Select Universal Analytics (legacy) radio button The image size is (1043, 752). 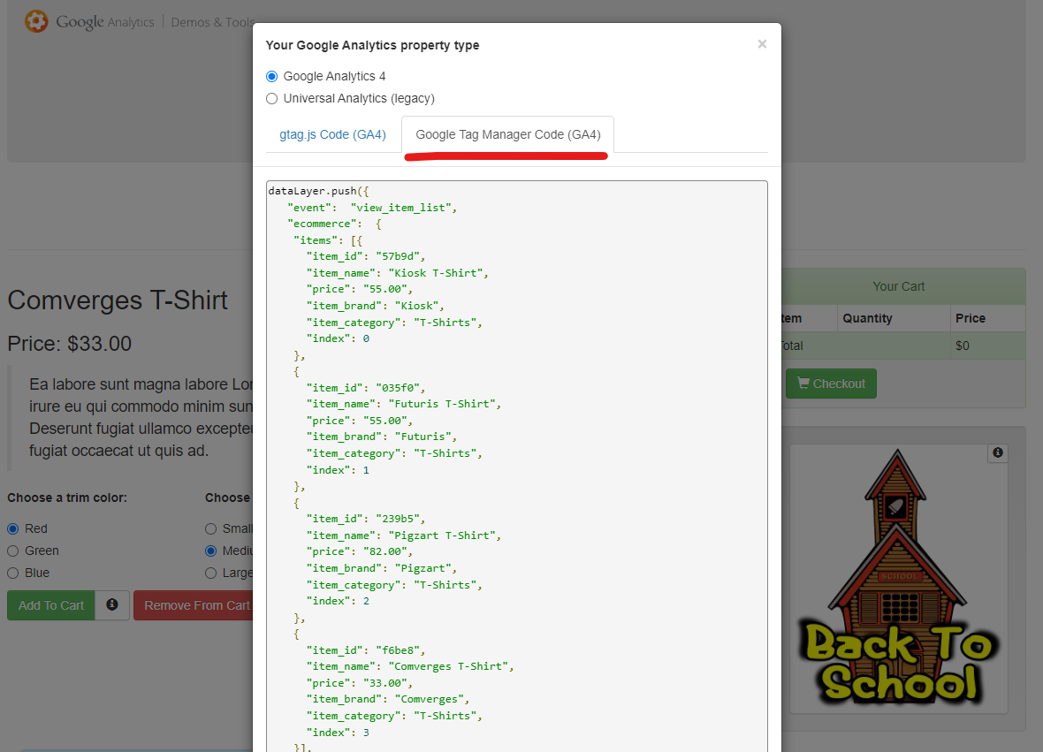271,98
